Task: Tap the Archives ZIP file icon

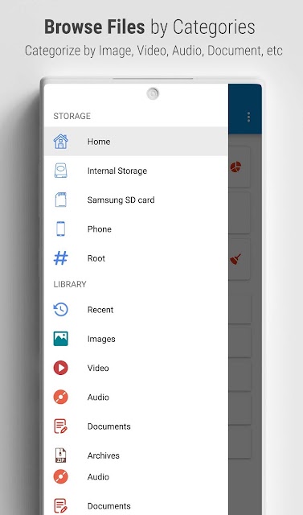Action: tap(60, 455)
